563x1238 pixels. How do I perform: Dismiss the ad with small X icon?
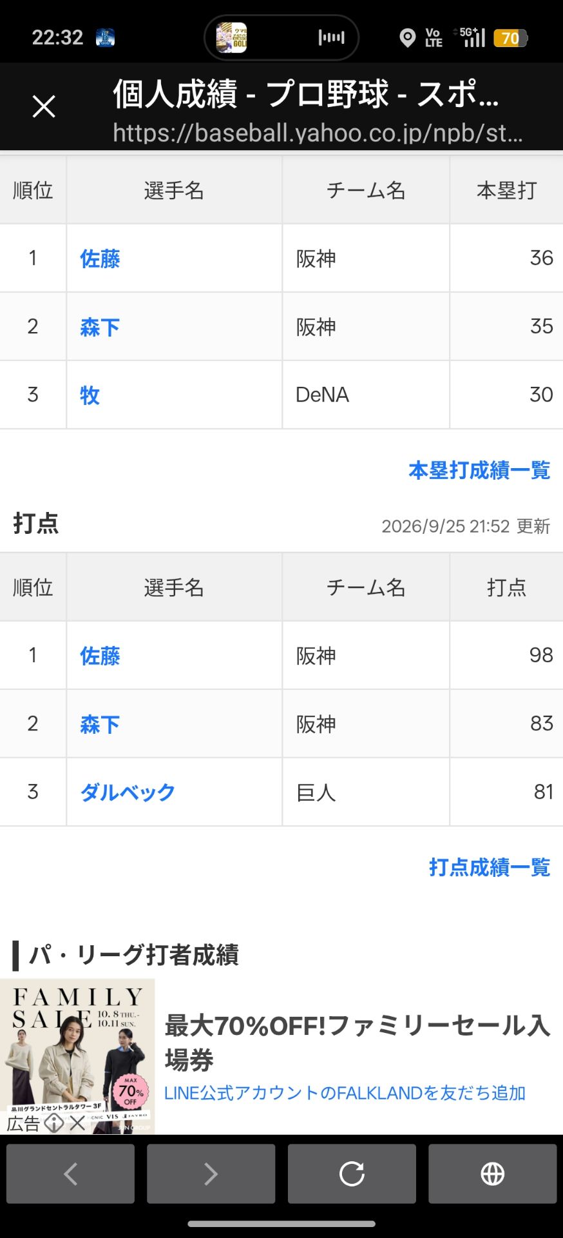[78, 1123]
